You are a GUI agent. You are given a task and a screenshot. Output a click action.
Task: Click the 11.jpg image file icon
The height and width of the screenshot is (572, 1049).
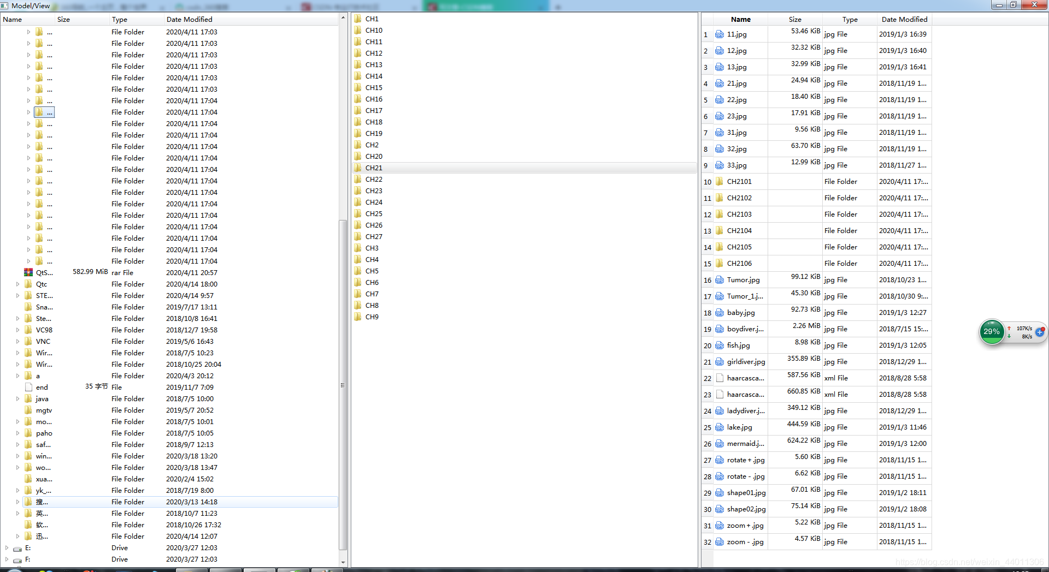tap(720, 34)
